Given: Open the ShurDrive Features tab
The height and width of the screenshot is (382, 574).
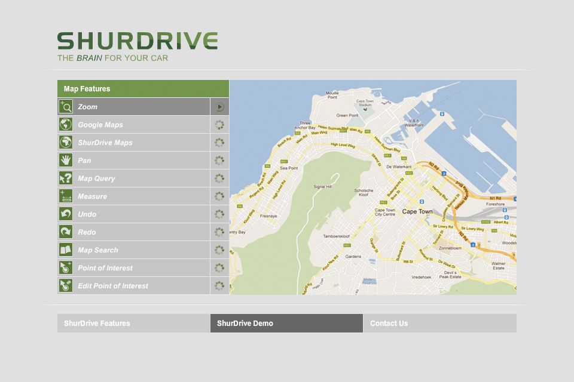Looking at the screenshot, I should pyautogui.click(x=133, y=323).
